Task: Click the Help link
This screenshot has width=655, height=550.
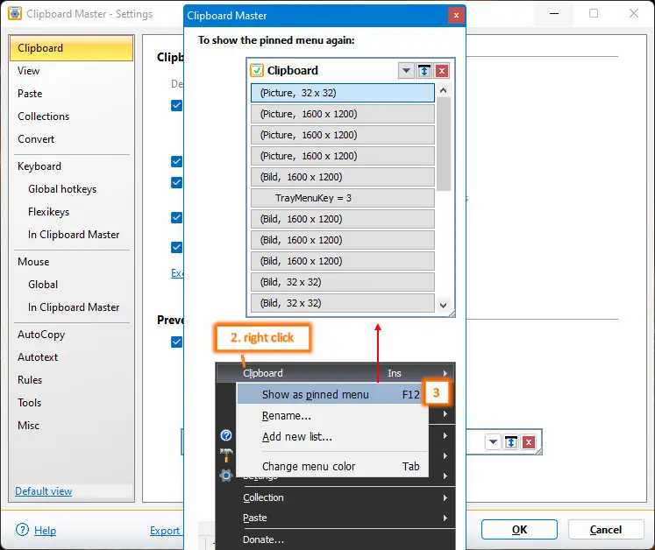Action: point(45,531)
